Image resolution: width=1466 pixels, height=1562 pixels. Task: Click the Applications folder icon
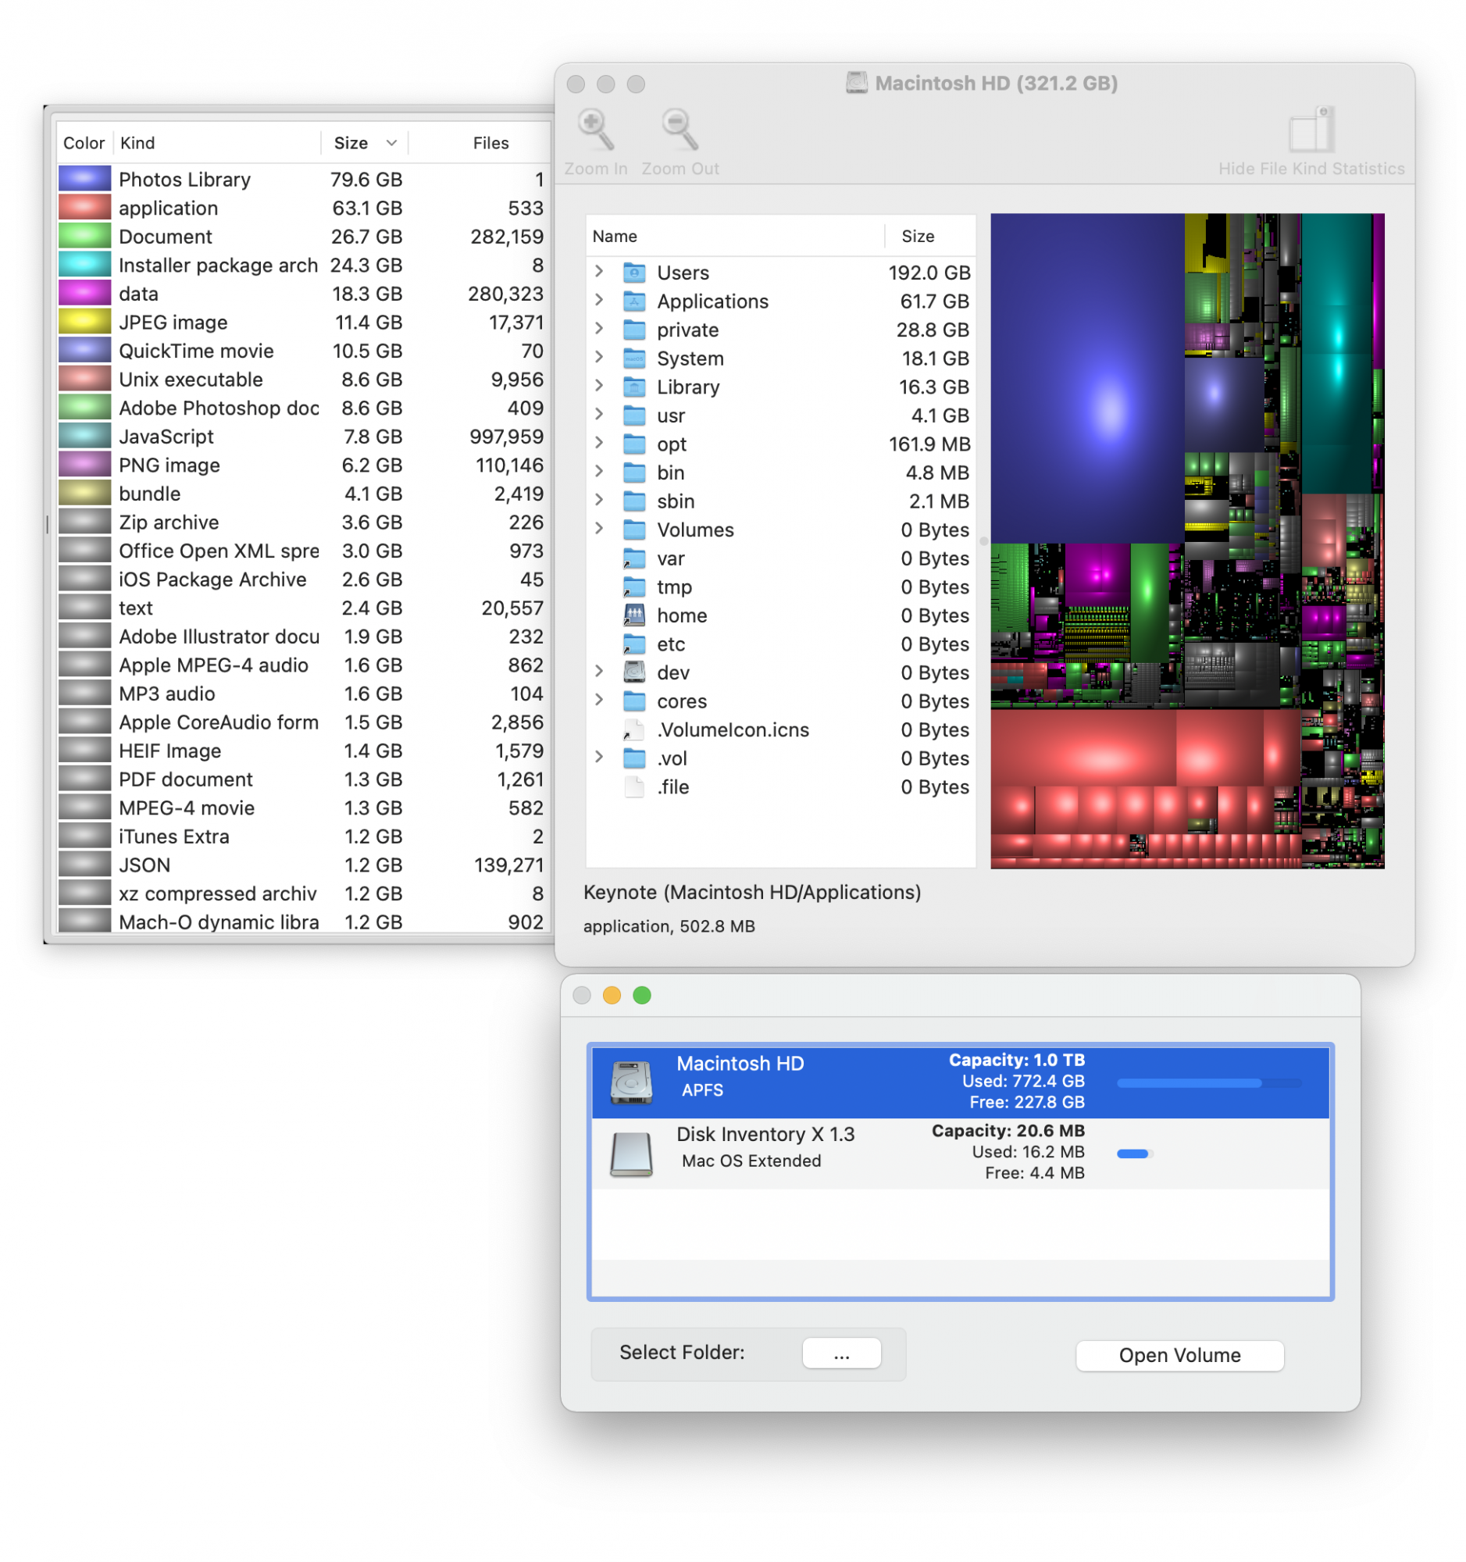point(633,301)
